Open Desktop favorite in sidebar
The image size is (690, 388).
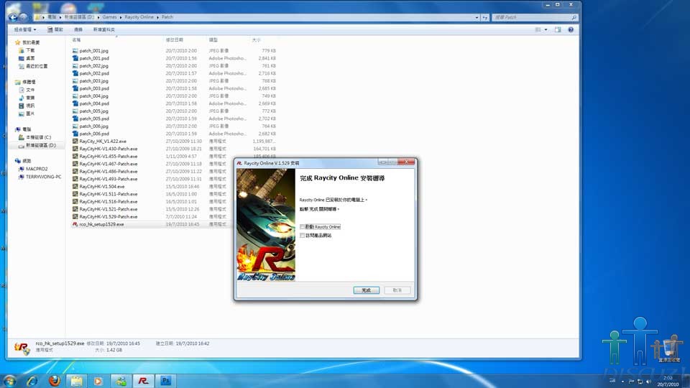point(27,58)
